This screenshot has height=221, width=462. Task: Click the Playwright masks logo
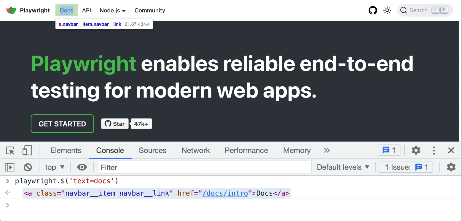[11, 10]
